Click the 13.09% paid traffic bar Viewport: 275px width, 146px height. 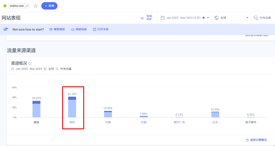(x=108, y=114)
